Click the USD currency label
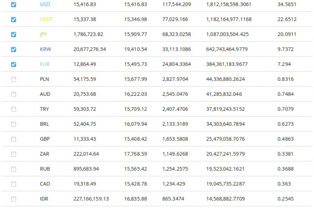Screen dimensions: 314x208 (x=45, y=4)
